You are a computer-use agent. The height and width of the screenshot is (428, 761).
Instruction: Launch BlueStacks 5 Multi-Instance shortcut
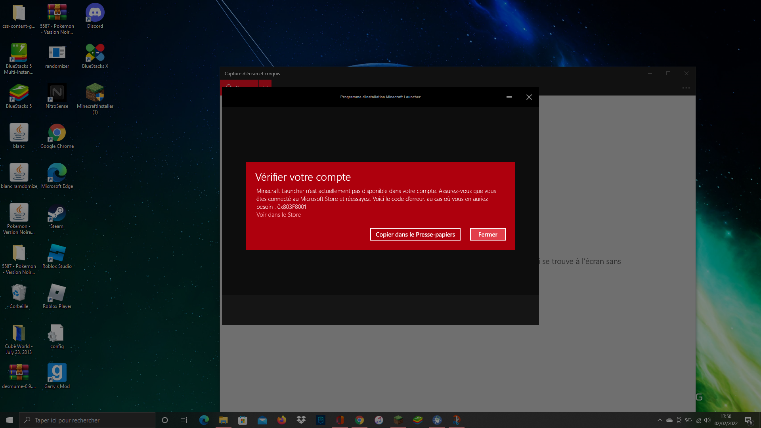click(x=19, y=59)
